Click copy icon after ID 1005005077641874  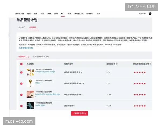coord(52,81)
